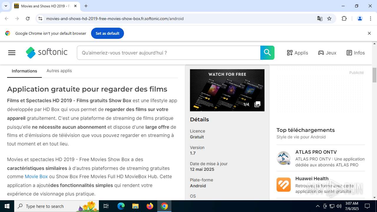Click the Plate-forme value Android
This screenshot has height=212, width=377.
click(x=198, y=186)
